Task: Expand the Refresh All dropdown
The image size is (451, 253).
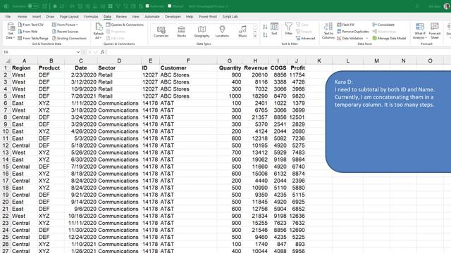Action: (x=99, y=38)
